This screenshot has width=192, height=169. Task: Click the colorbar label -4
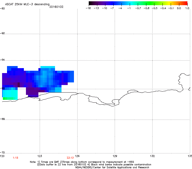[120, 8]
